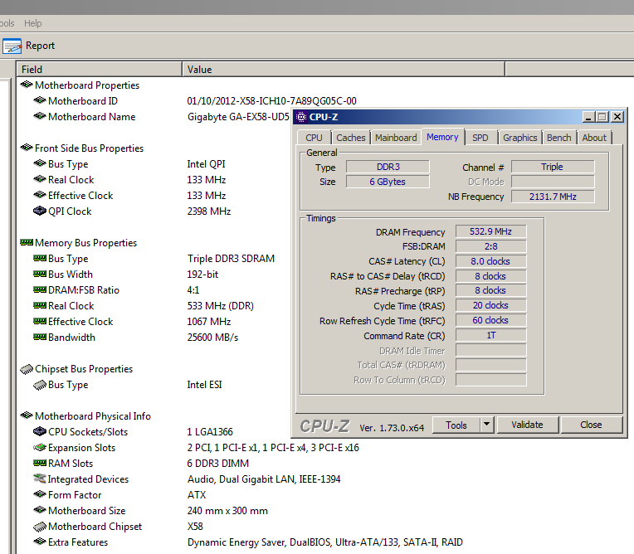This screenshot has height=554, width=634.
Task: Click the Channel # value Triple
Action: click(x=553, y=167)
